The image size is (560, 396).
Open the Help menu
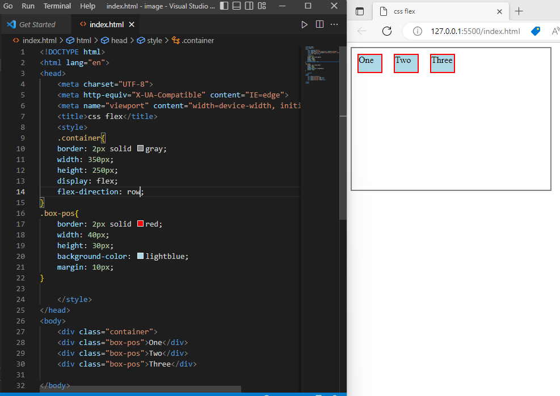[x=87, y=6]
